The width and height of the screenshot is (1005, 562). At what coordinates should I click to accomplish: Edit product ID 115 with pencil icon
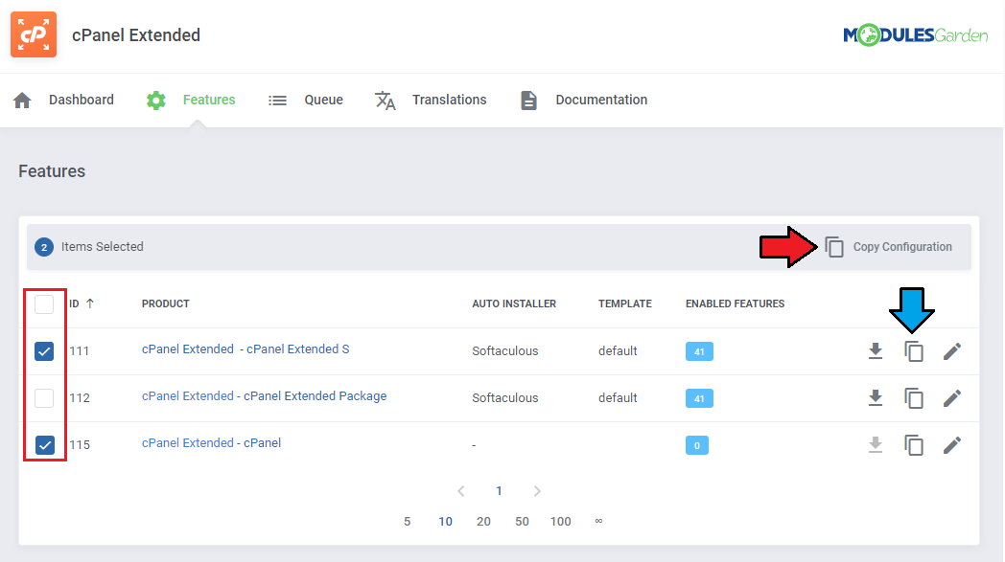point(952,445)
